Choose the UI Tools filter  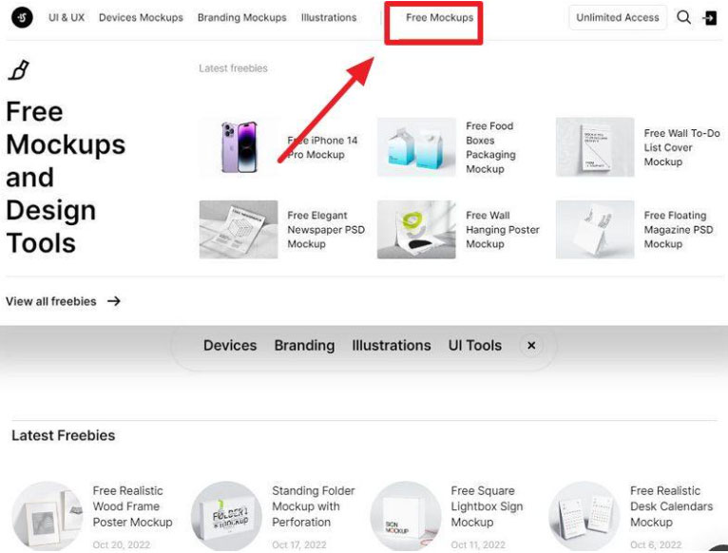coord(474,346)
